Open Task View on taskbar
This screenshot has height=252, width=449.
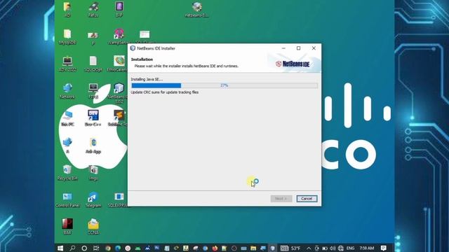[x=96, y=248]
